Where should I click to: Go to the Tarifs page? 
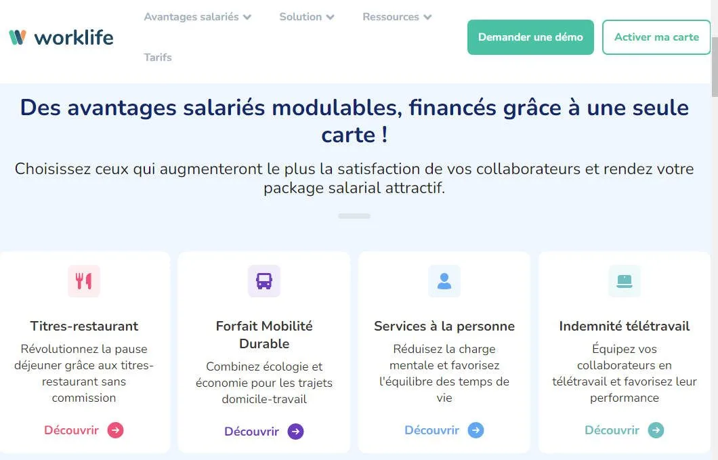[158, 58]
